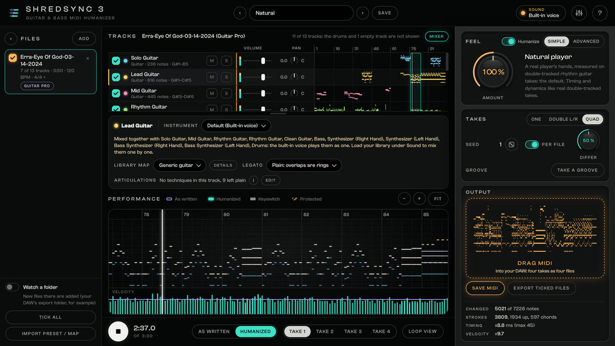Screen dimensions: 615x346
Task: Toggle the Per File seed switch
Action: point(532,145)
